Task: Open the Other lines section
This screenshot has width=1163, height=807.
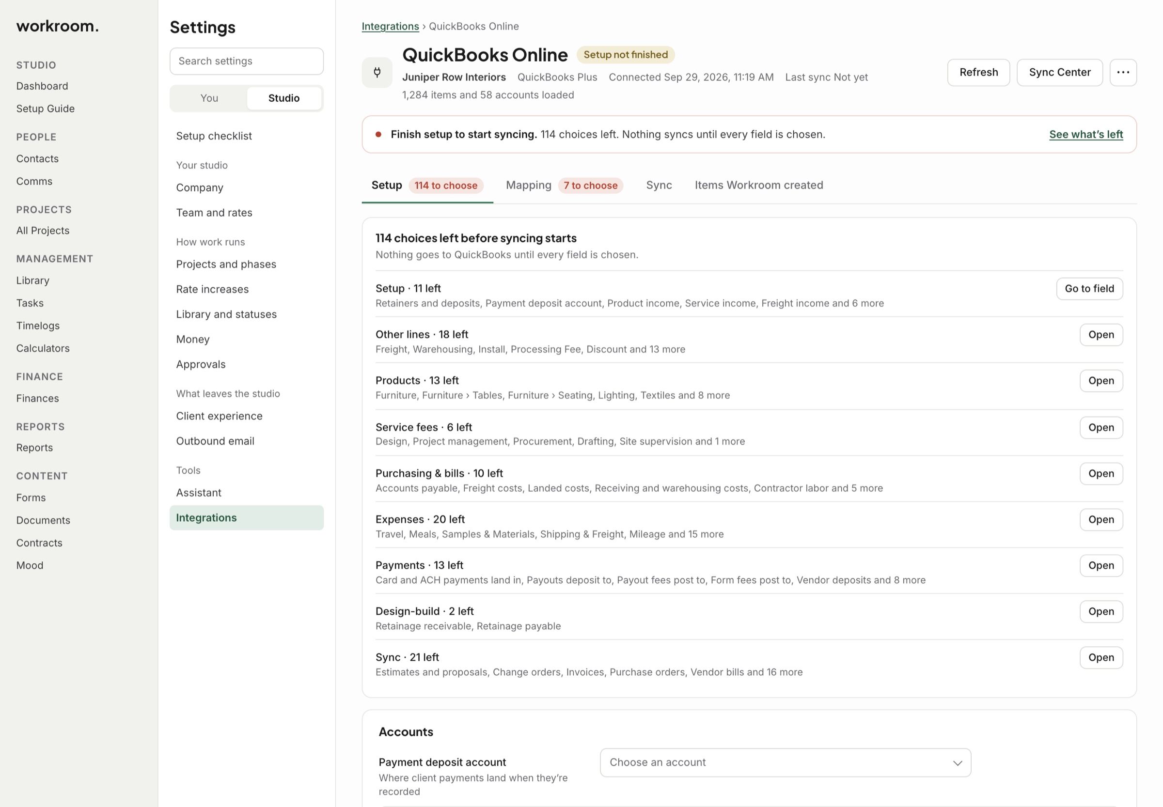Action: coord(1101,335)
